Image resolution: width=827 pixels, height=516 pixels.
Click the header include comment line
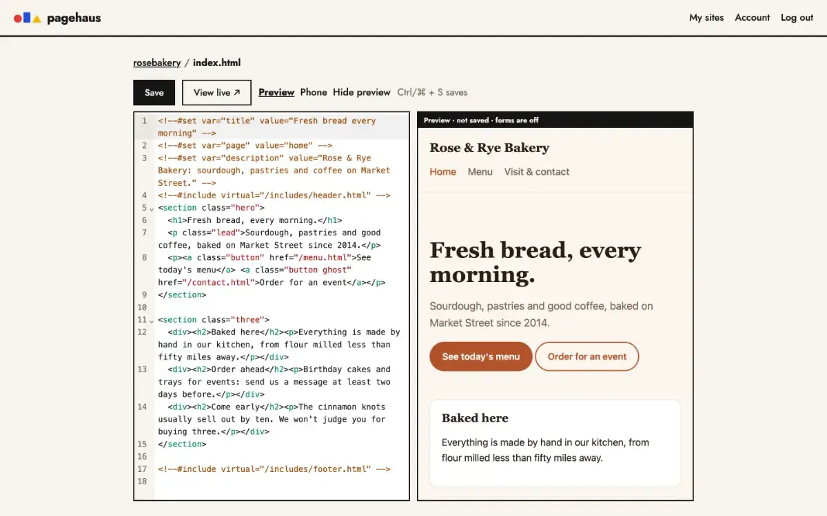[x=274, y=195]
